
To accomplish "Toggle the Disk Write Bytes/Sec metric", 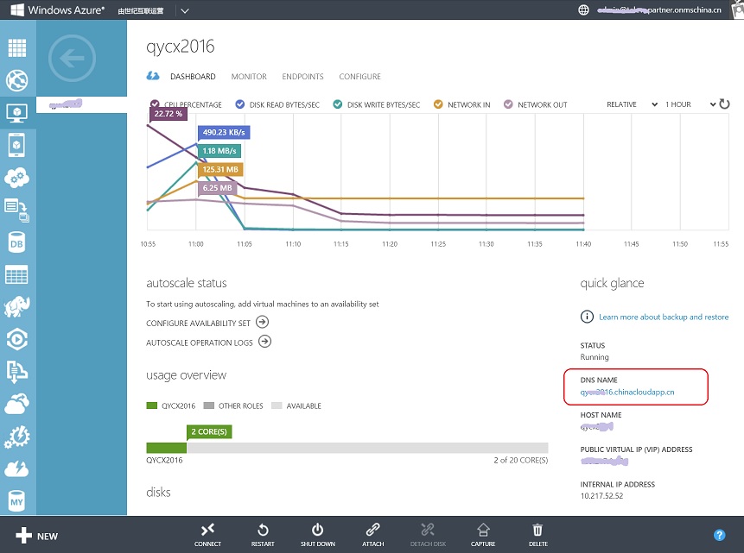I will point(337,104).
